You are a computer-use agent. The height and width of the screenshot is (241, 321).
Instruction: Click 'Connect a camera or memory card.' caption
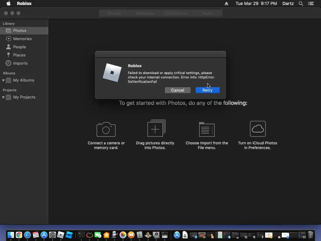pos(106,145)
